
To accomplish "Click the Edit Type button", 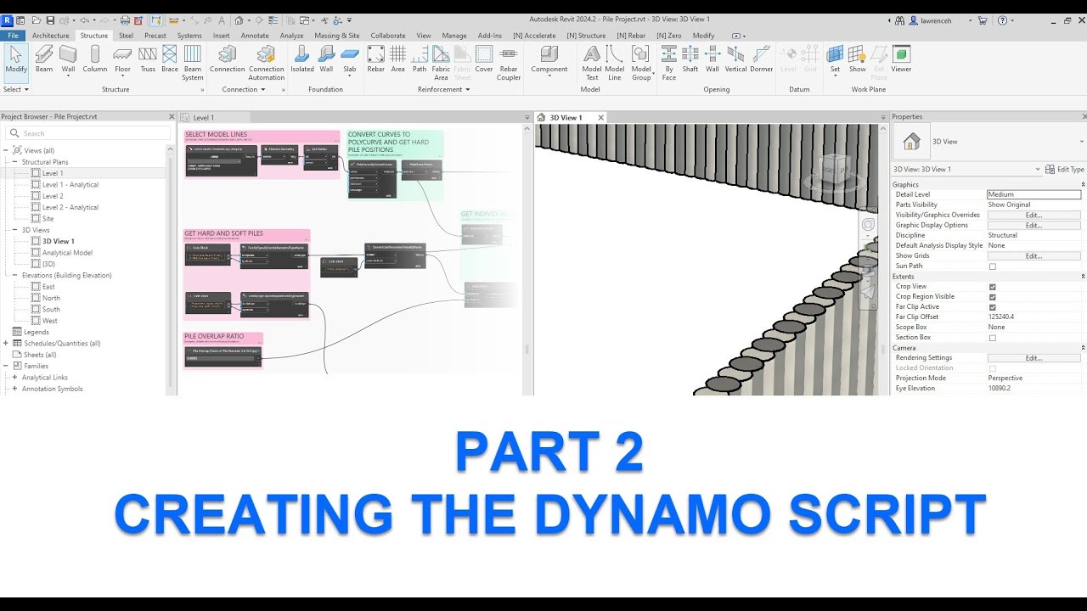I will click(1065, 170).
